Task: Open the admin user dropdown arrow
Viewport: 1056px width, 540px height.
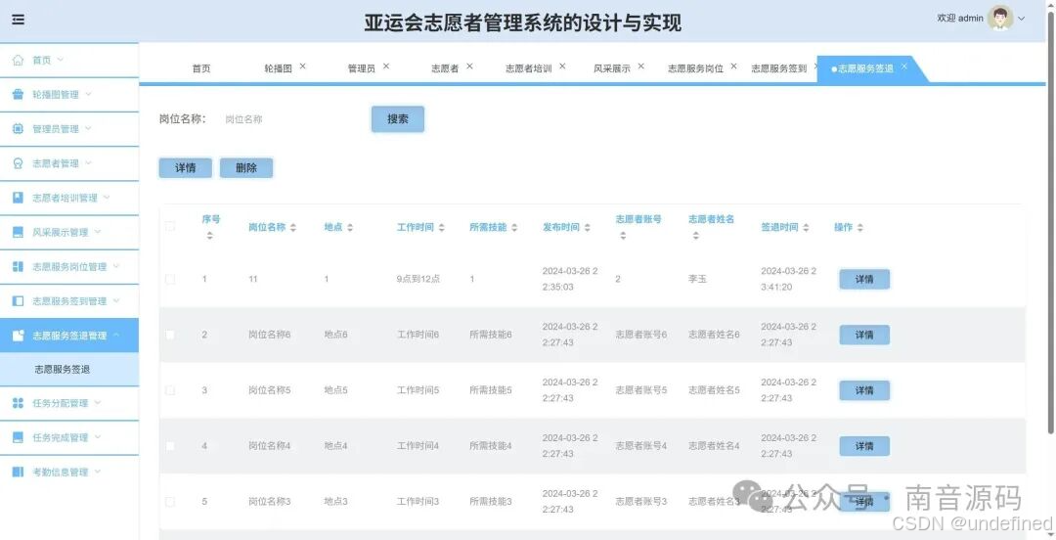Action: 1021,19
